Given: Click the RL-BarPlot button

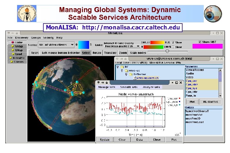Looking at the screenshot, I should point(211,102).
